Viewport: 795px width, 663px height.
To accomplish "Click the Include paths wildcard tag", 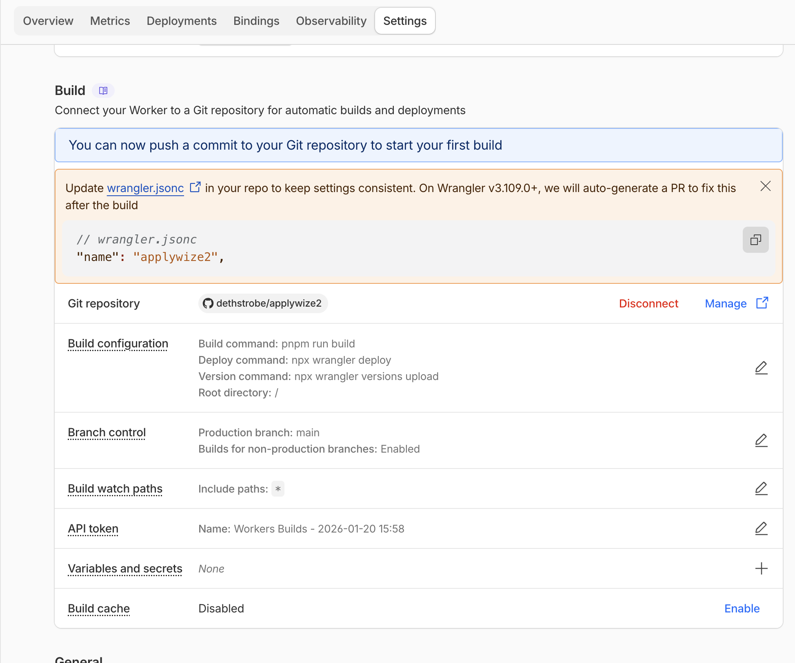I will pyautogui.click(x=278, y=488).
